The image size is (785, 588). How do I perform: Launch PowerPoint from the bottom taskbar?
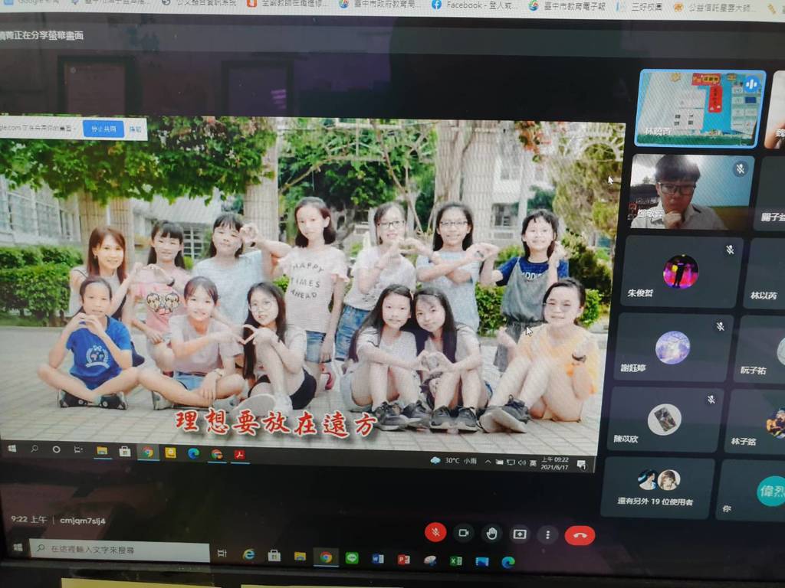403,560
